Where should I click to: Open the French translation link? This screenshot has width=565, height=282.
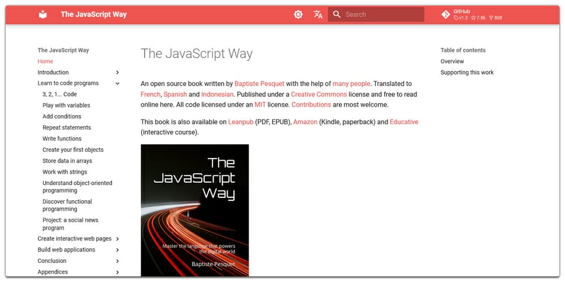[150, 94]
